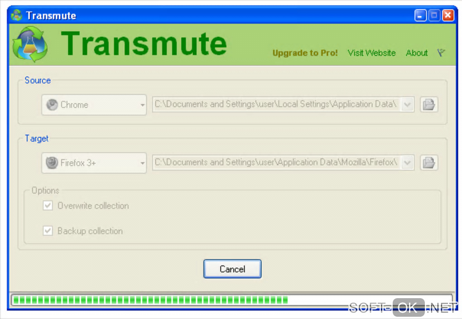Maximize the Transmute window

434,15
